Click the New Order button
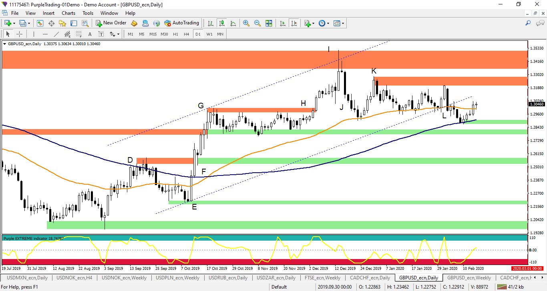The width and height of the screenshot is (547, 291). (111, 23)
